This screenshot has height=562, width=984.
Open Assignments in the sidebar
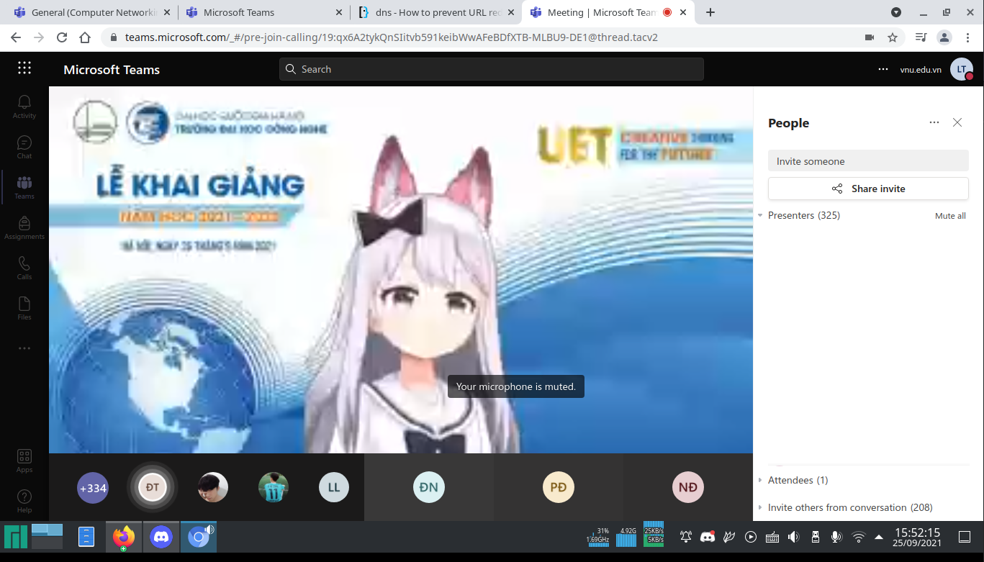pos(24,227)
